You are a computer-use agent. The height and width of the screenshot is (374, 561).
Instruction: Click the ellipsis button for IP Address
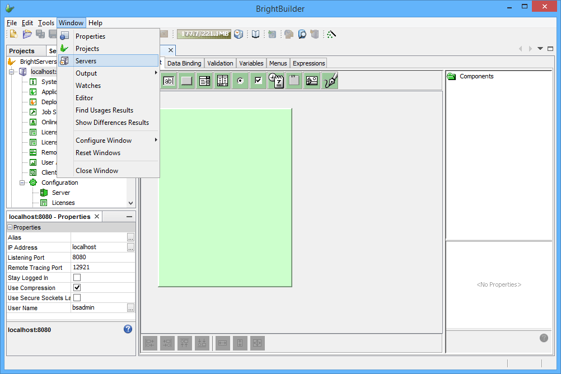[130, 247]
